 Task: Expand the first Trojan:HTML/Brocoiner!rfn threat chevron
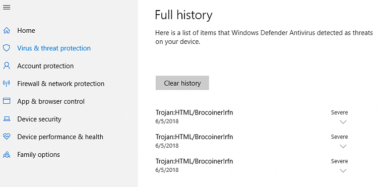point(343,122)
